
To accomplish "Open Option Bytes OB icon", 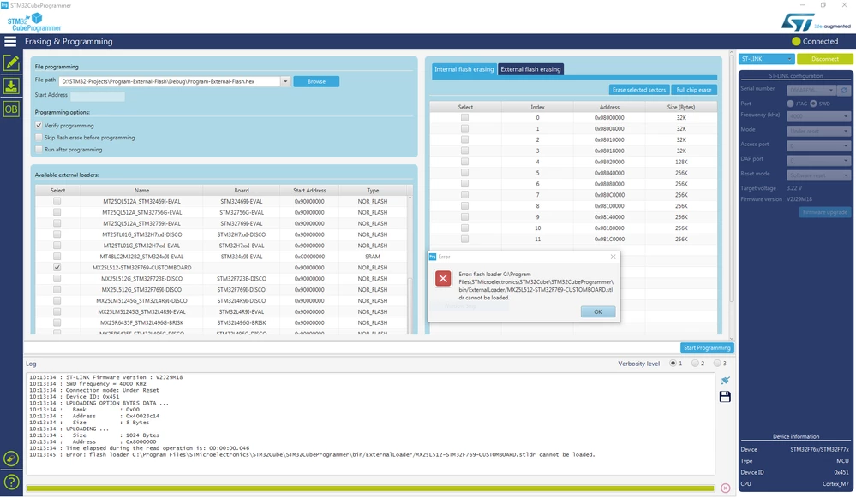I will pos(11,109).
